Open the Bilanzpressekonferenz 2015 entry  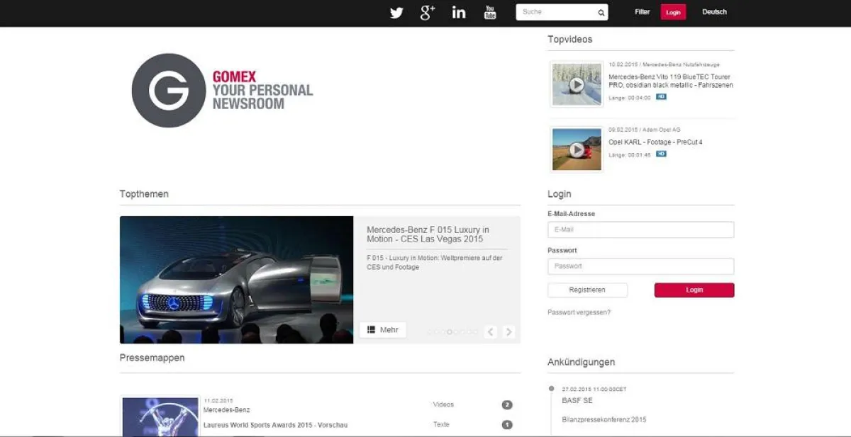(x=604, y=419)
